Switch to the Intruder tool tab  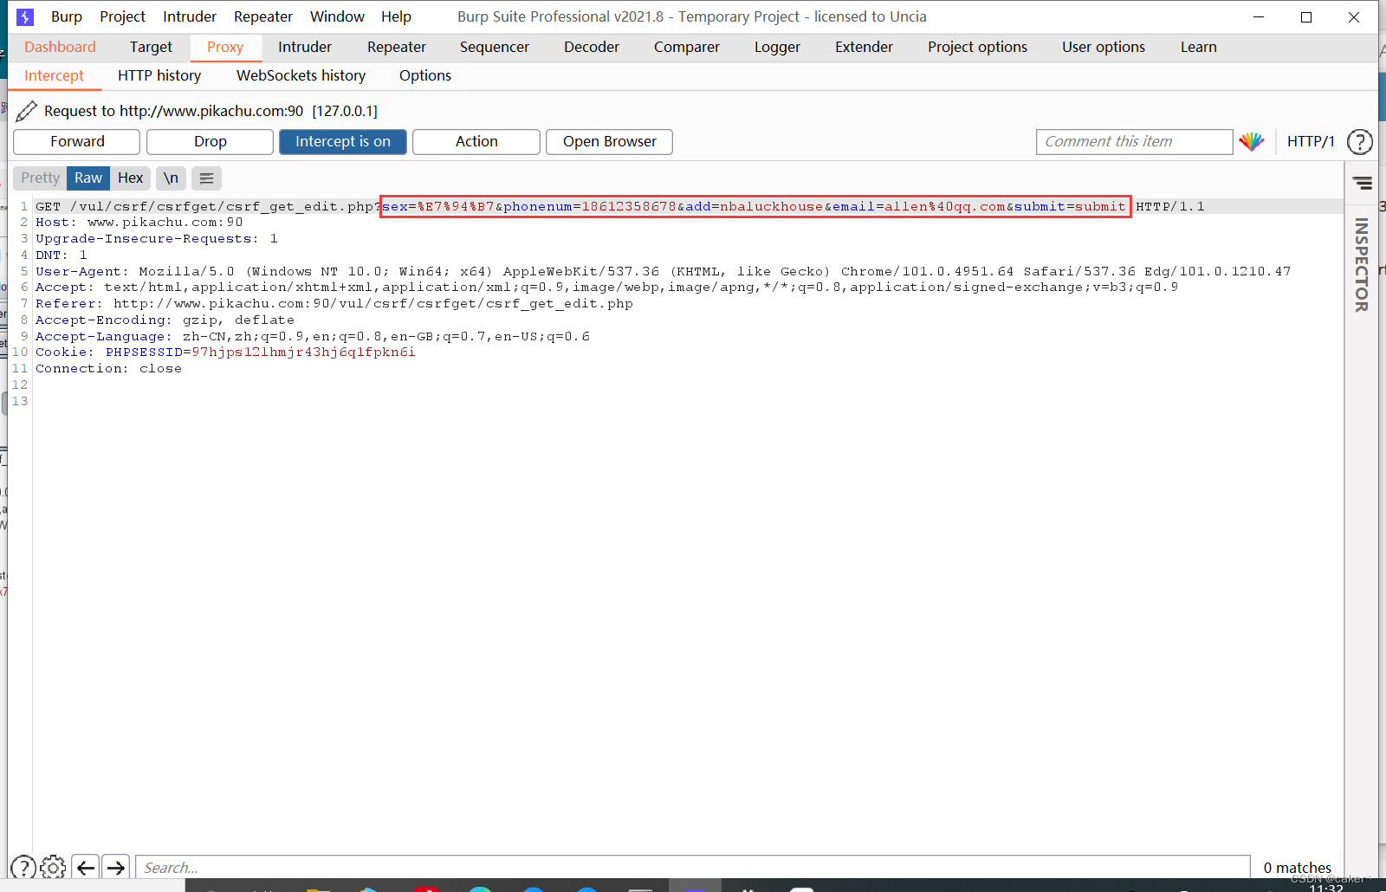305,48
